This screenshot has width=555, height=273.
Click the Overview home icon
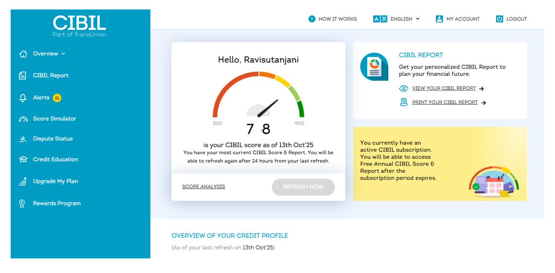click(23, 54)
